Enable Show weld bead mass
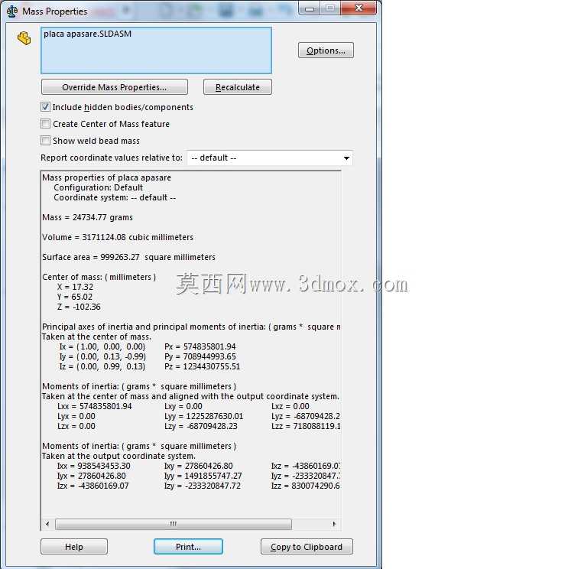The image size is (584, 569). click(45, 141)
